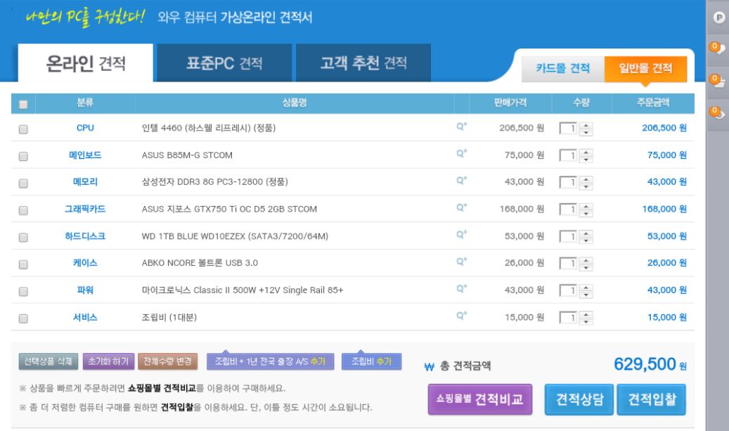The height and width of the screenshot is (431, 729).
Task: Open 하드디스크 category link
Action: [x=85, y=236]
